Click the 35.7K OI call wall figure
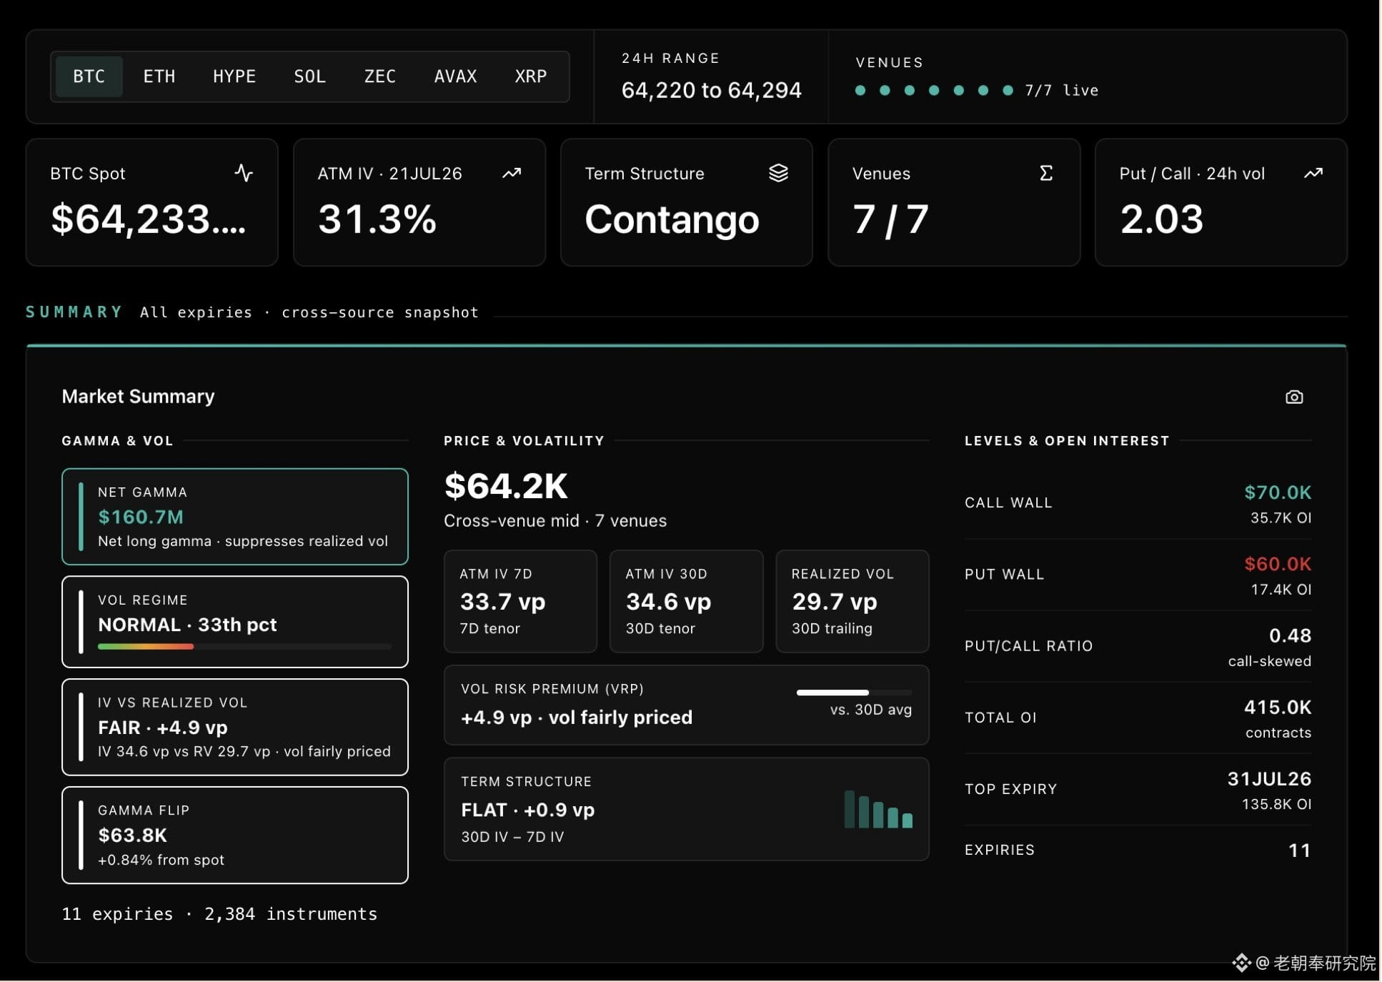1382x982 pixels. (x=1281, y=517)
